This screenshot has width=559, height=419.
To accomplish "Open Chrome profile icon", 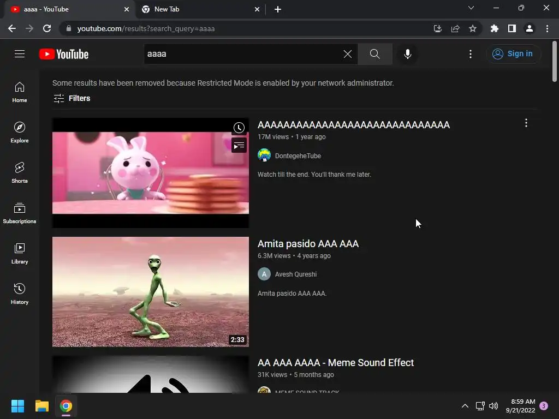I will [x=530, y=28].
